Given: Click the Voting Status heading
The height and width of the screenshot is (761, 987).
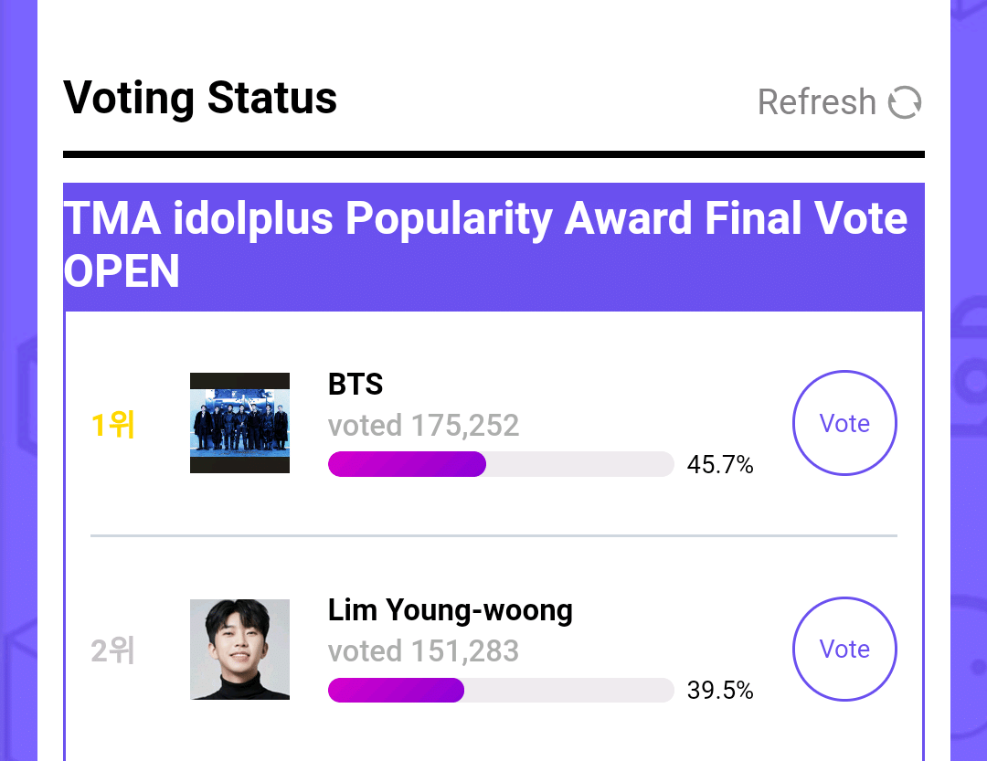Looking at the screenshot, I should [x=199, y=98].
